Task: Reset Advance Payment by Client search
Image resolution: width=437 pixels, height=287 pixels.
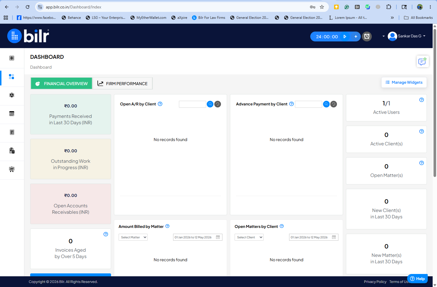Action: click(x=334, y=104)
